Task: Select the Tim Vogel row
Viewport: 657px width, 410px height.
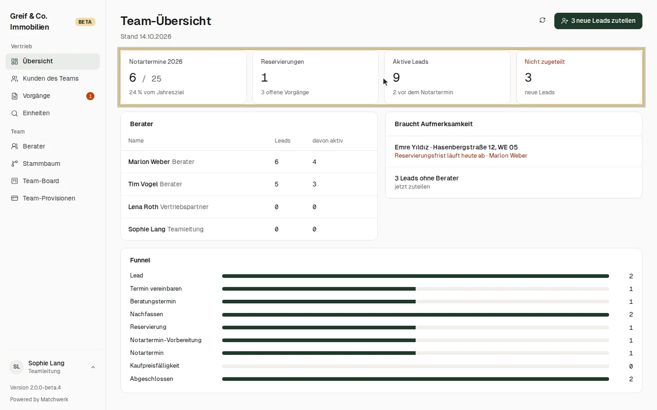Action: [x=249, y=184]
